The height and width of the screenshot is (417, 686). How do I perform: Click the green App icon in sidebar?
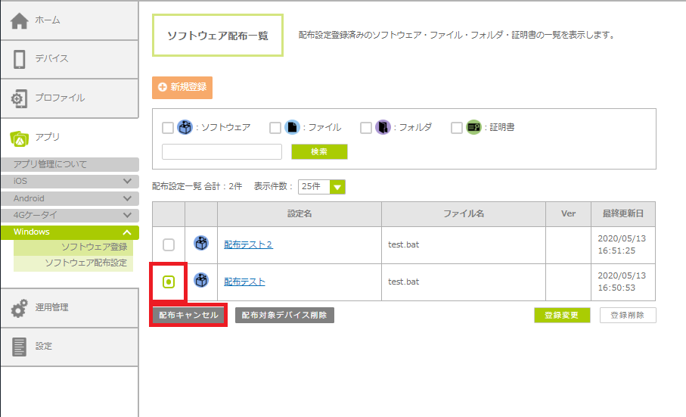(20, 138)
